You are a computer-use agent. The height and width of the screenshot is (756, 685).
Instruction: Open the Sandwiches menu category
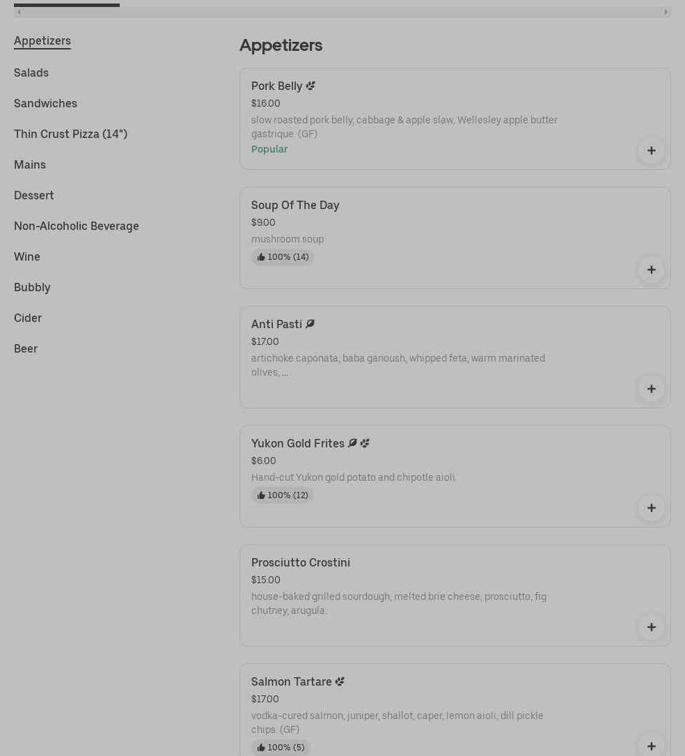[45, 103]
